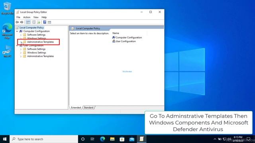Toggle Show/Hide Action Pane toolbar icon
Image resolution: width=255 pixels, height=143 pixels.
pyautogui.click(x=49, y=22)
